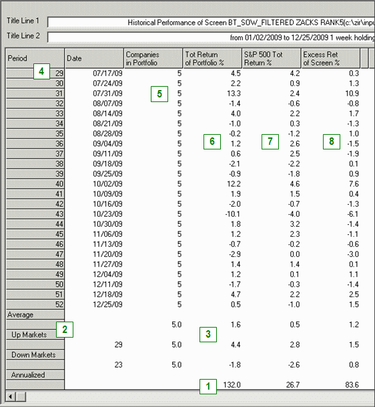
Task: Select period row 36
Action: tap(35, 143)
